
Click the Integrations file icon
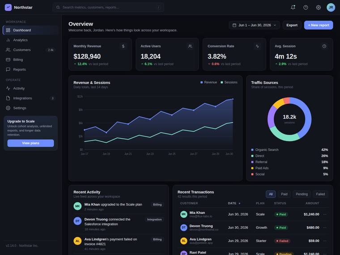click(8, 98)
